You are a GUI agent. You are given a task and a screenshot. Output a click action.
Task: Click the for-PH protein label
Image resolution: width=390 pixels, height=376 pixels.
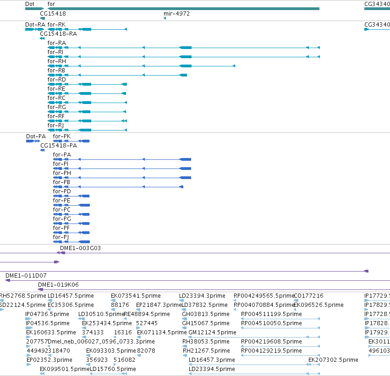pos(62,173)
